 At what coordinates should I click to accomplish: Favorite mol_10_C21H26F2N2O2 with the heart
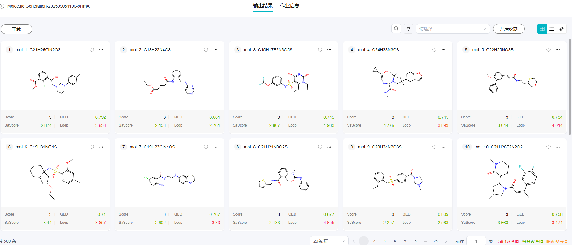(x=549, y=147)
